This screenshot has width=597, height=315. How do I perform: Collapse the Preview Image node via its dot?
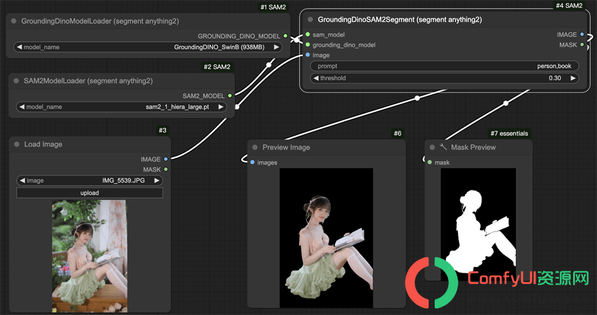click(255, 147)
